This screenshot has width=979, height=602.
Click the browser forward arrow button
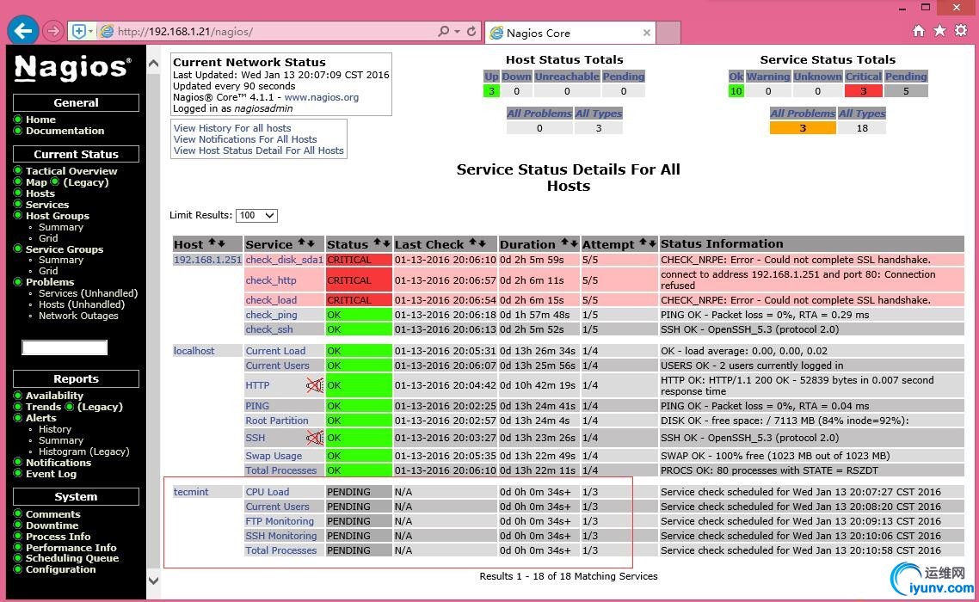tap(53, 31)
